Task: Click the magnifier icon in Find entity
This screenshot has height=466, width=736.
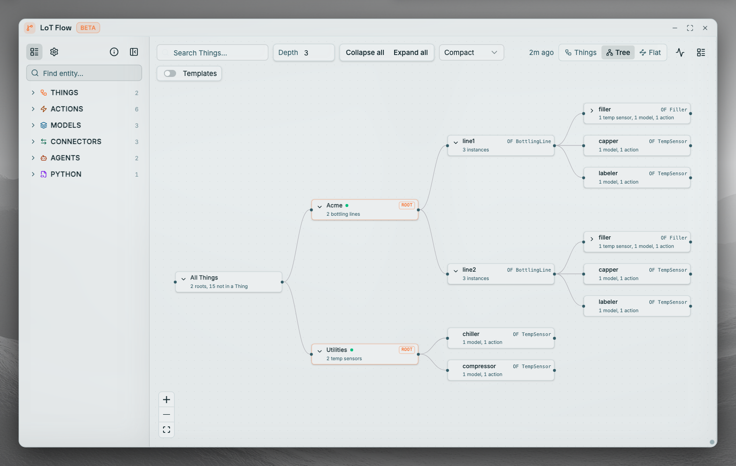Action: coord(35,73)
